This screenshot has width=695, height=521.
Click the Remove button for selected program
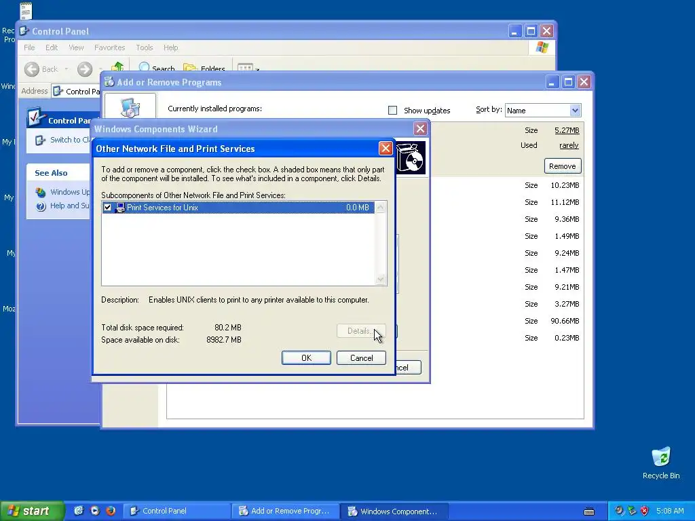[x=563, y=166]
